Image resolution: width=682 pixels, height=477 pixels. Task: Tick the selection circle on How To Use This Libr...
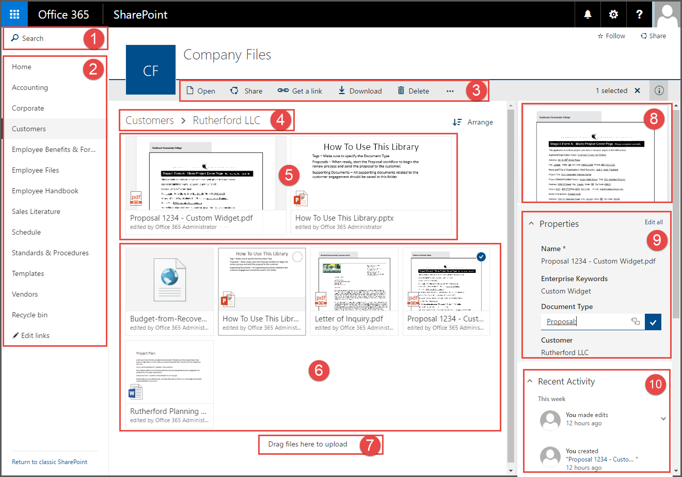[297, 257]
